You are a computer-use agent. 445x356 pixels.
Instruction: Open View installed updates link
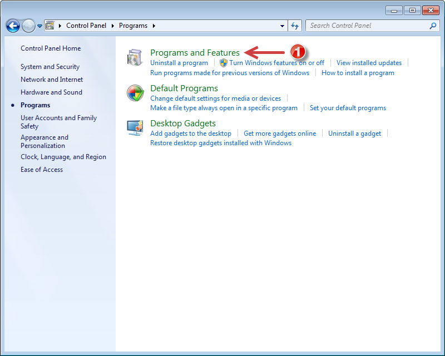369,63
